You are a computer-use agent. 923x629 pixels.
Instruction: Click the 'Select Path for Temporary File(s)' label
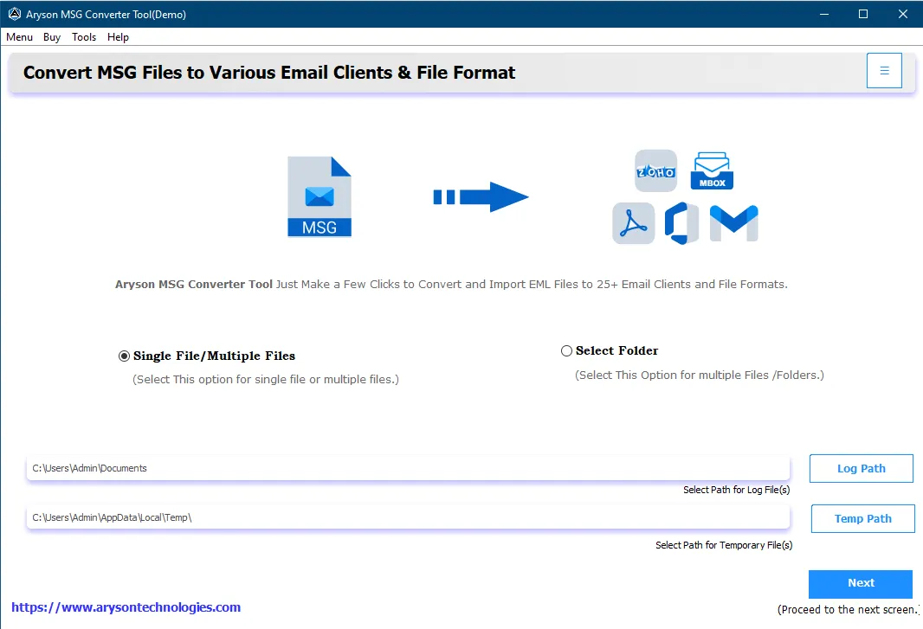724,545
